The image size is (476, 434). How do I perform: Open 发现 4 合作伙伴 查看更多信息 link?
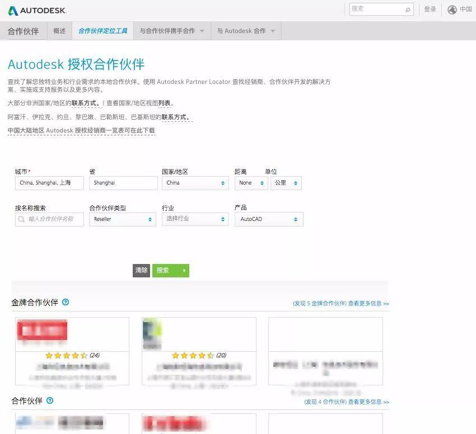tap(347, 402)
